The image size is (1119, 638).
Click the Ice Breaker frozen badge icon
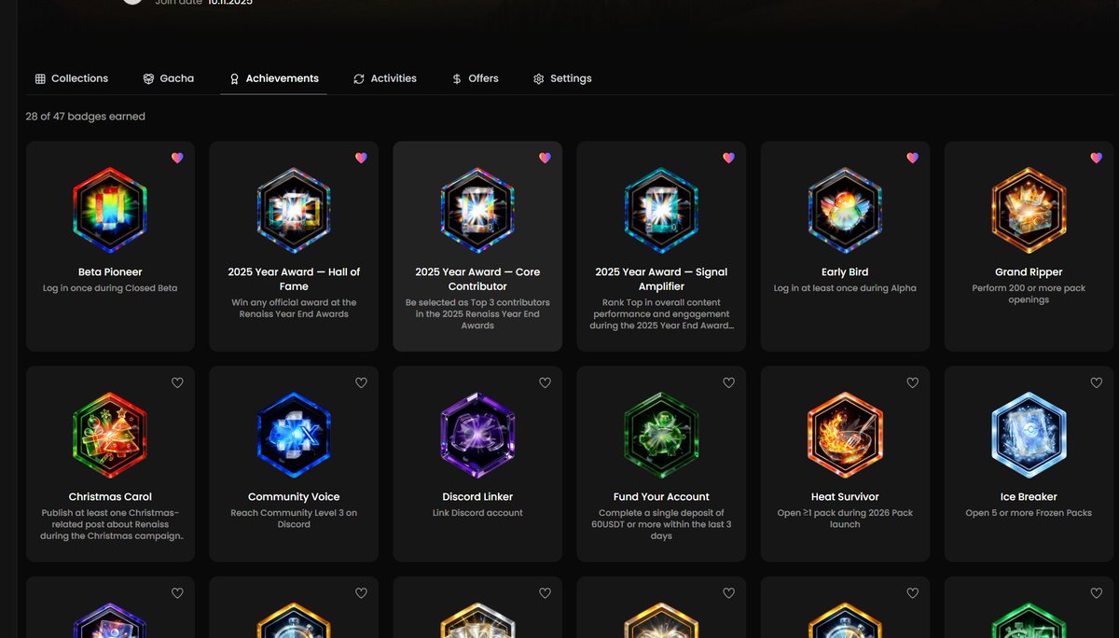point(1029,434)
